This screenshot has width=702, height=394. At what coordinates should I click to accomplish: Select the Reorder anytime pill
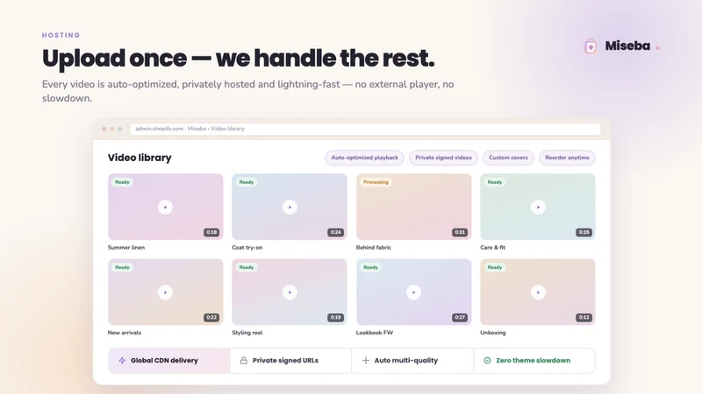point(567,158)
